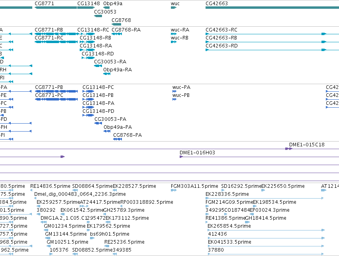Click feature 380292

(46, 210)
